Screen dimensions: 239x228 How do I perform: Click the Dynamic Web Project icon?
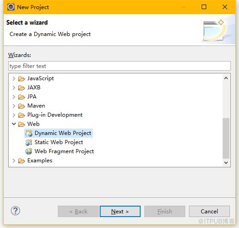click(29, 133)
